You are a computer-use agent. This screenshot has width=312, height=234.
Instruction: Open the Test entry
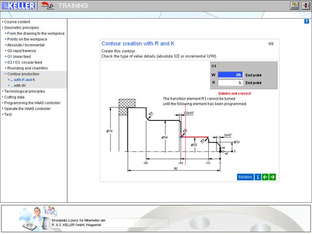(8, 115)
